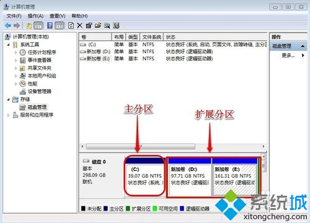
Task: Expand the 服务和应用程序 node arrow
Action: (x=8, y=115)
